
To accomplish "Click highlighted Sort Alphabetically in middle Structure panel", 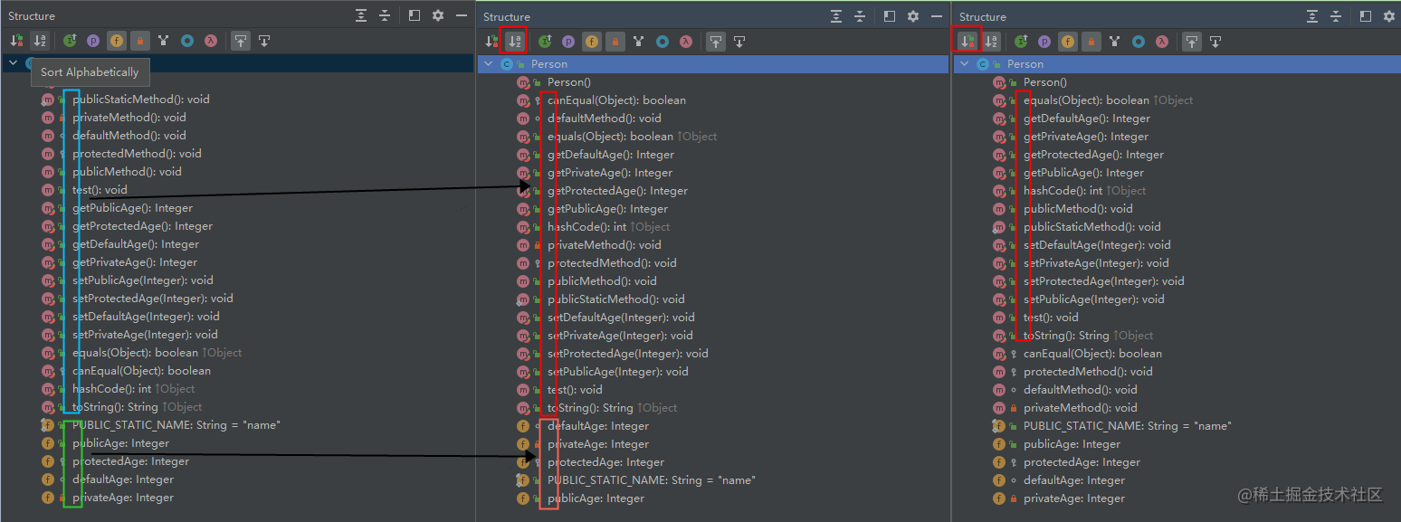I will pyautogui.click(x=515, y=41).
